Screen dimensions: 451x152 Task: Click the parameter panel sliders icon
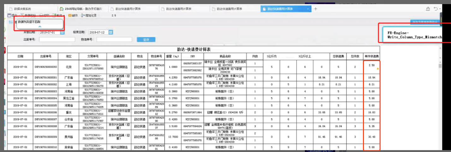11,22
